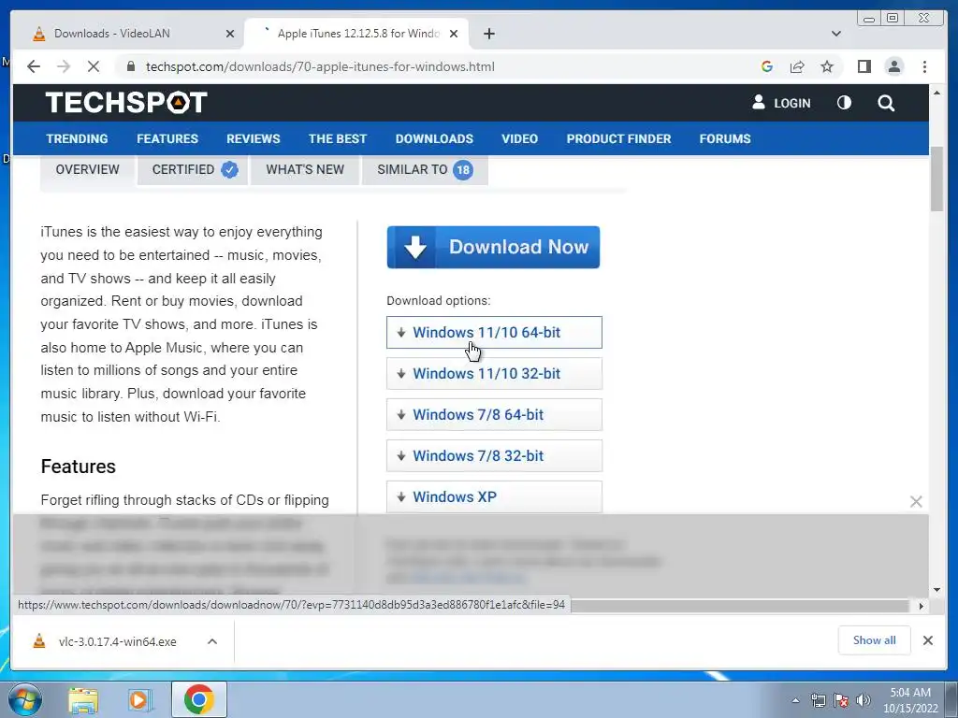This screenshot has height=718, width=958.
Task: Click the site padlock icon
Action: [x=130, y=66]
